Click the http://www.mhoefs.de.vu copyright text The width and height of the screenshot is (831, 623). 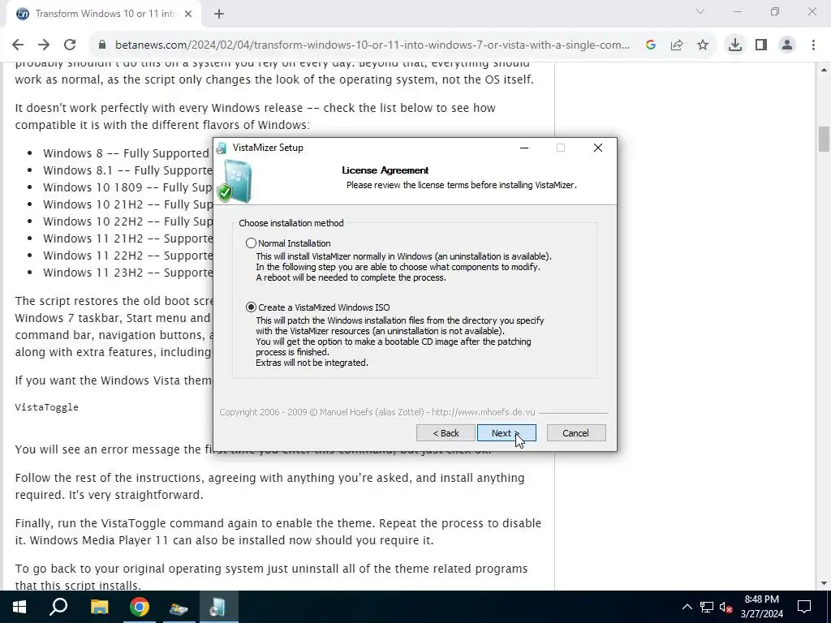[484, 412]
